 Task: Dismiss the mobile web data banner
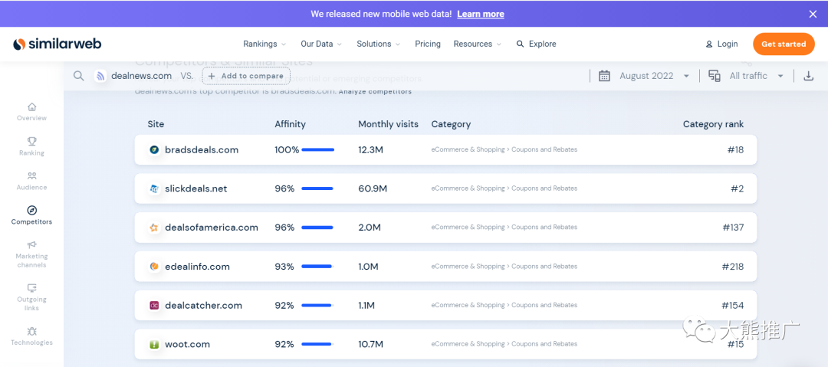coord(813,14)
